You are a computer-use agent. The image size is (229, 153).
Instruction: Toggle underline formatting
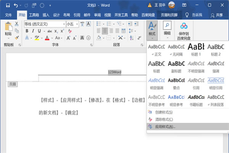pos(39,31)
